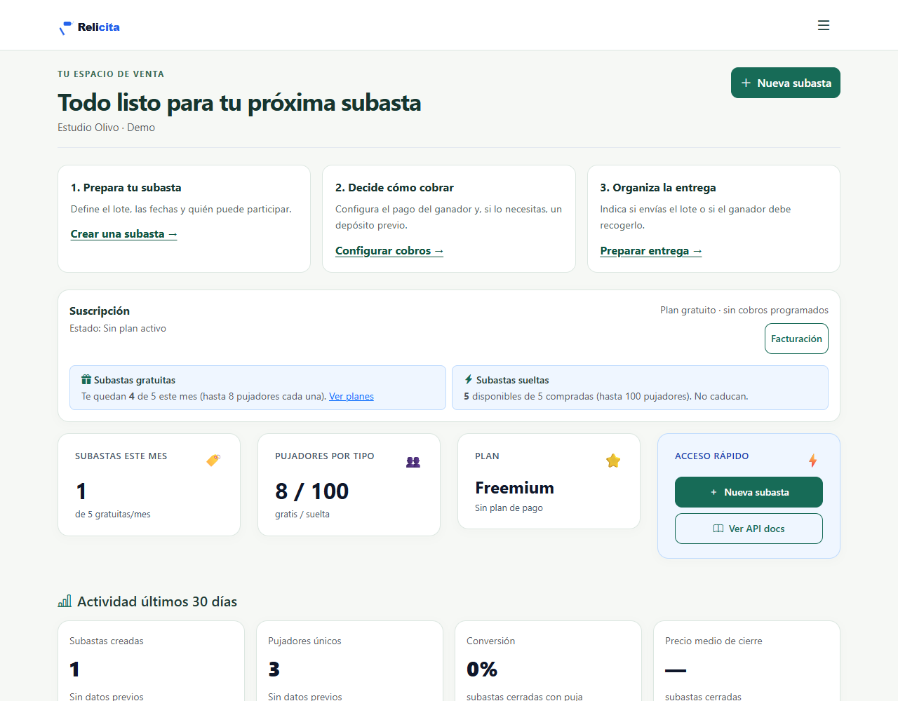Click the Estudio Olivo · Demo subtitle
898x701 pixels.
[106, 128]
